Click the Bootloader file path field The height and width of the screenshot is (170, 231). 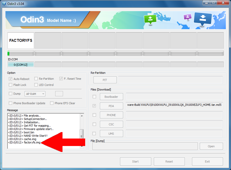(x=174, y=96)
